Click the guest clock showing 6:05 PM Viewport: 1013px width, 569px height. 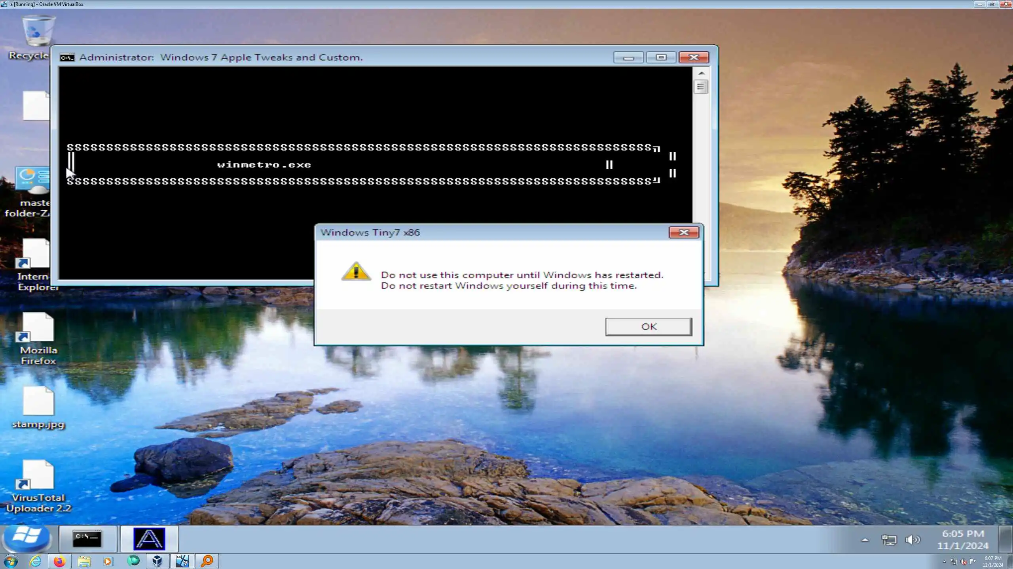pyautogui.click(x=962, y=540)
